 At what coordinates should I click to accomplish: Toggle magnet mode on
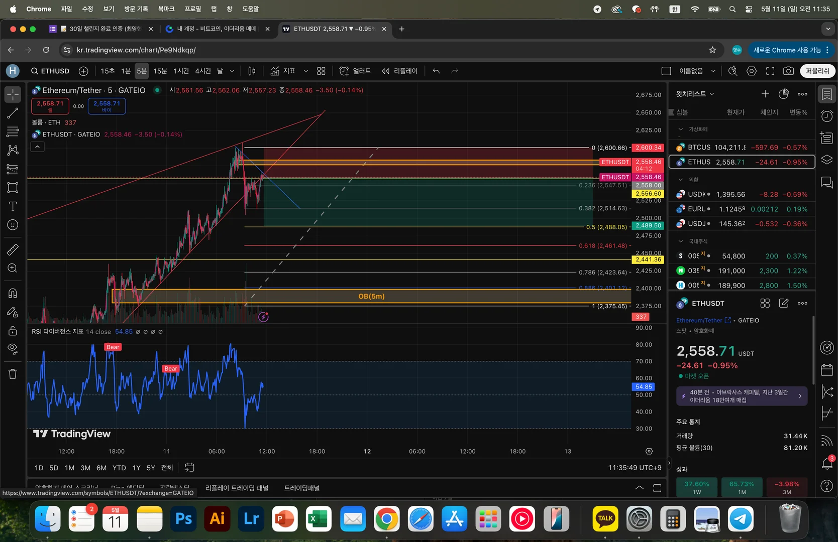[13, 293]
